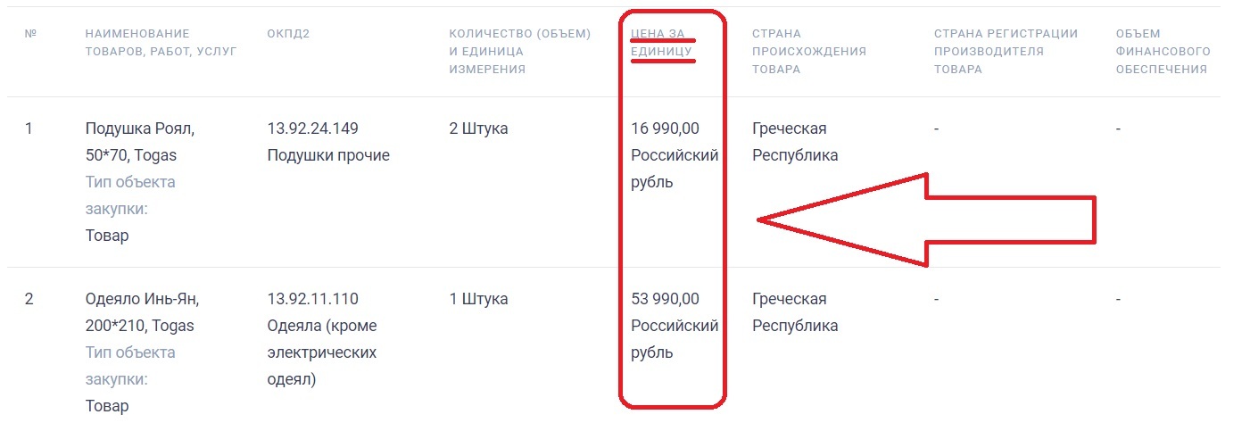This screenshot has height=431, width=1250.
Task: Click the quantity 2 Штука
Action: [x=478, y=128]
